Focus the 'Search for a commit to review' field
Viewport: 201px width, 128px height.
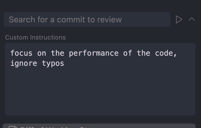point(87,20)
